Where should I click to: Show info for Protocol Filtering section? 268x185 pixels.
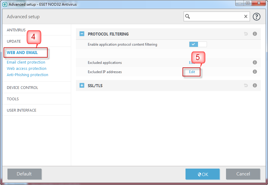click(255, 34)
